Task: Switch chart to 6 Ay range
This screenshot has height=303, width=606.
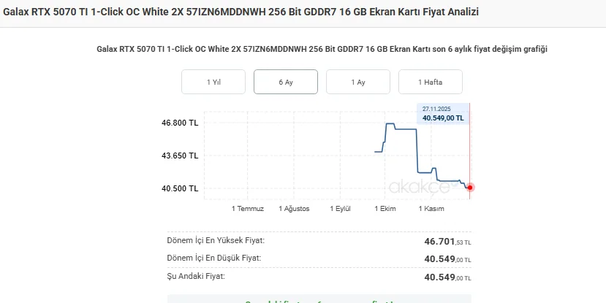Action: [286, 82]
